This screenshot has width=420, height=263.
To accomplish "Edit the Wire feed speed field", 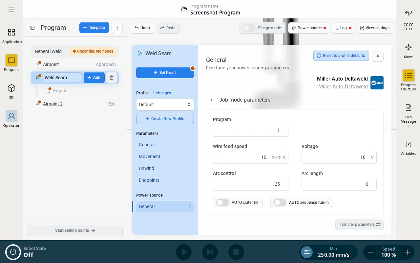I will 251,157.
